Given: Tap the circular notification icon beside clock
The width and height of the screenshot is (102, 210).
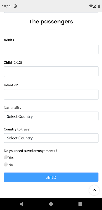Looking at the screenshot, I should (x=15, y=6).
